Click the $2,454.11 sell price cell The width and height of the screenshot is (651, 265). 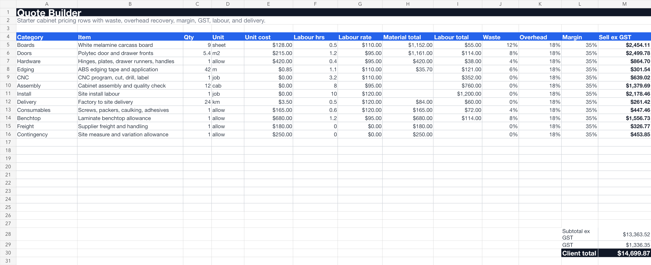tap(624, 45)
